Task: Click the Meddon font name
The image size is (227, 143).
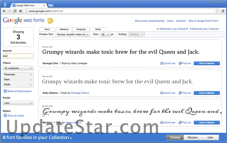Action: tap(47, 122)
